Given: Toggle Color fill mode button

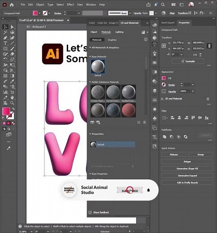Looking at the screenshot, I should pyautogui.click(x=4, y=123).
